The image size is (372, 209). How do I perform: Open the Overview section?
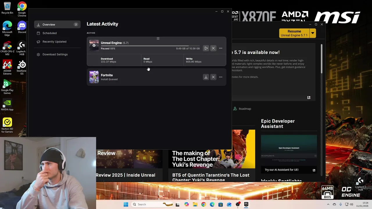(x=57, y=24)
